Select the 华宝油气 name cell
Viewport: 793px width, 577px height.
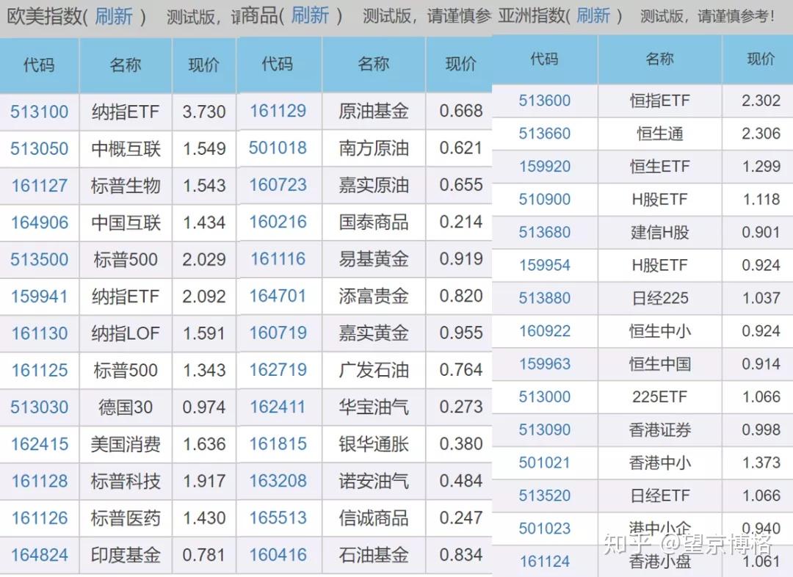point(374,407)
